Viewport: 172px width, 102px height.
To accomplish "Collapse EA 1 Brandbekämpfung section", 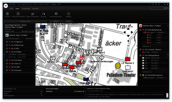I will tap(140, 30).
